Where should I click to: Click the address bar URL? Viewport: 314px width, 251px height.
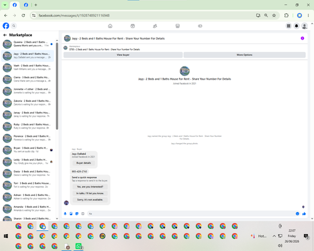tap(74, 16)
